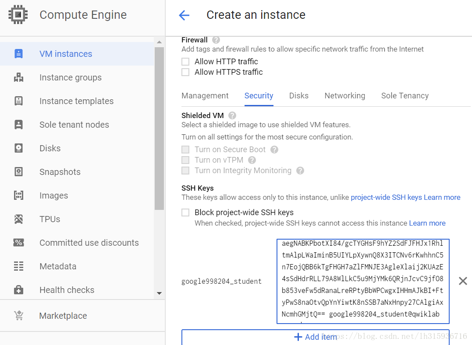Open Committed use discounts page
Image resolution: width=472 pixels, height=345 pixels.
89,243
